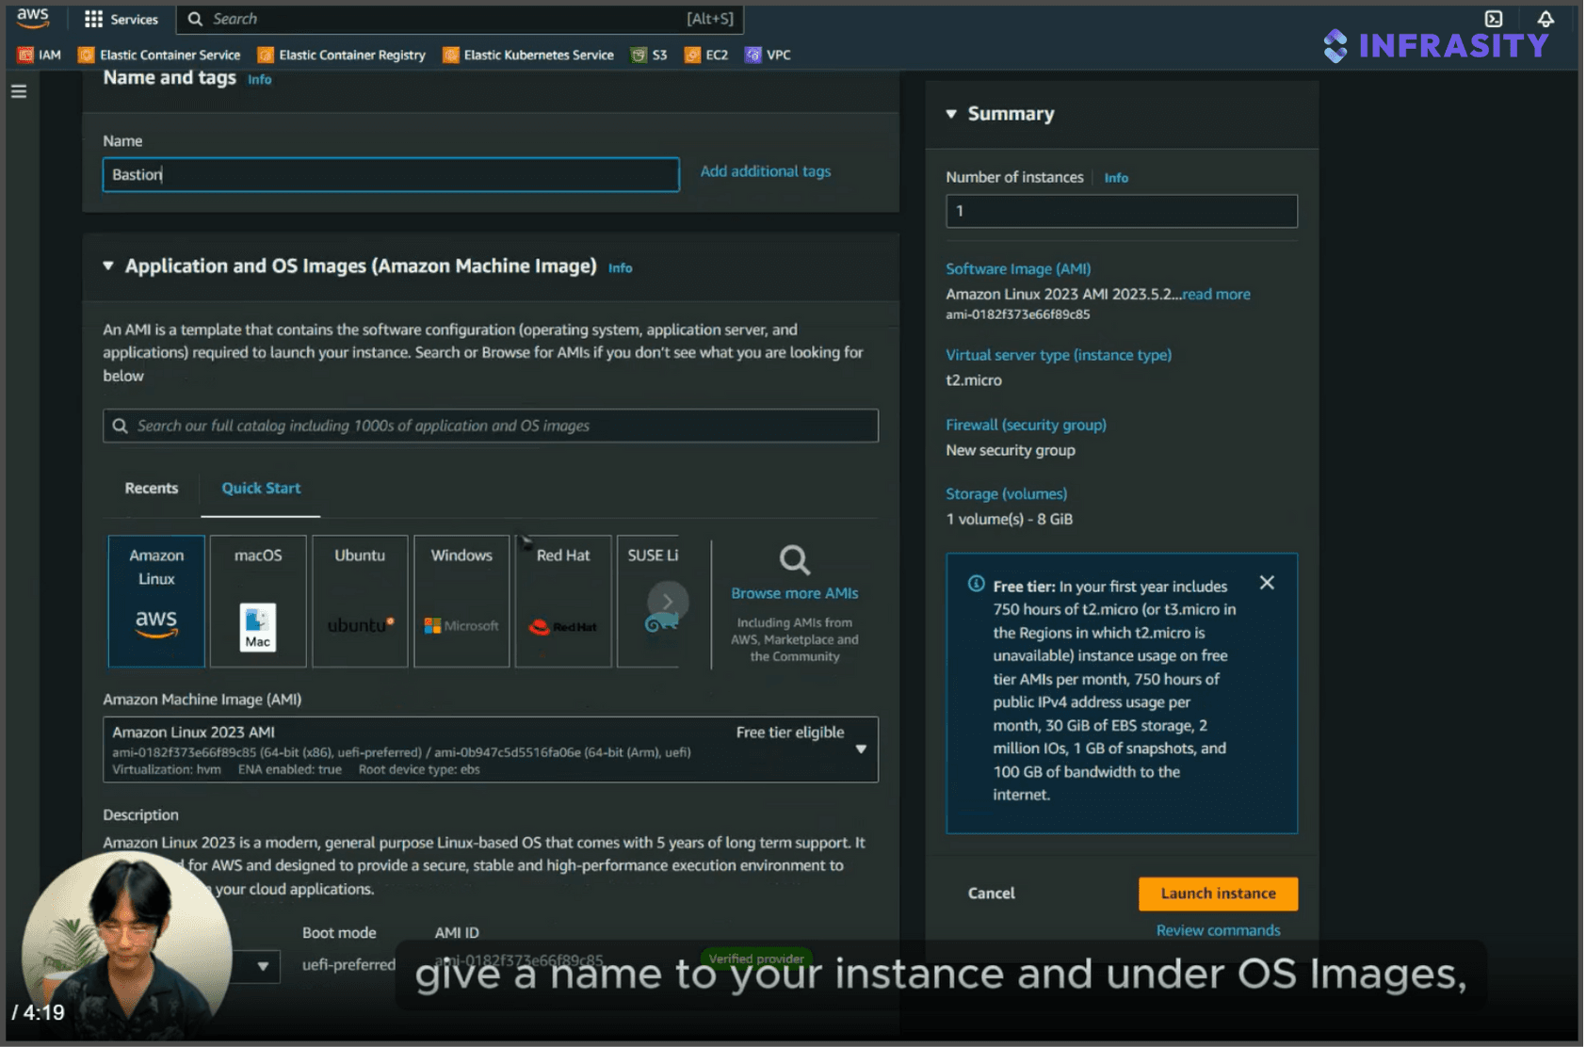Select the Ubuntu AMI tile

[x=360, y=601]
